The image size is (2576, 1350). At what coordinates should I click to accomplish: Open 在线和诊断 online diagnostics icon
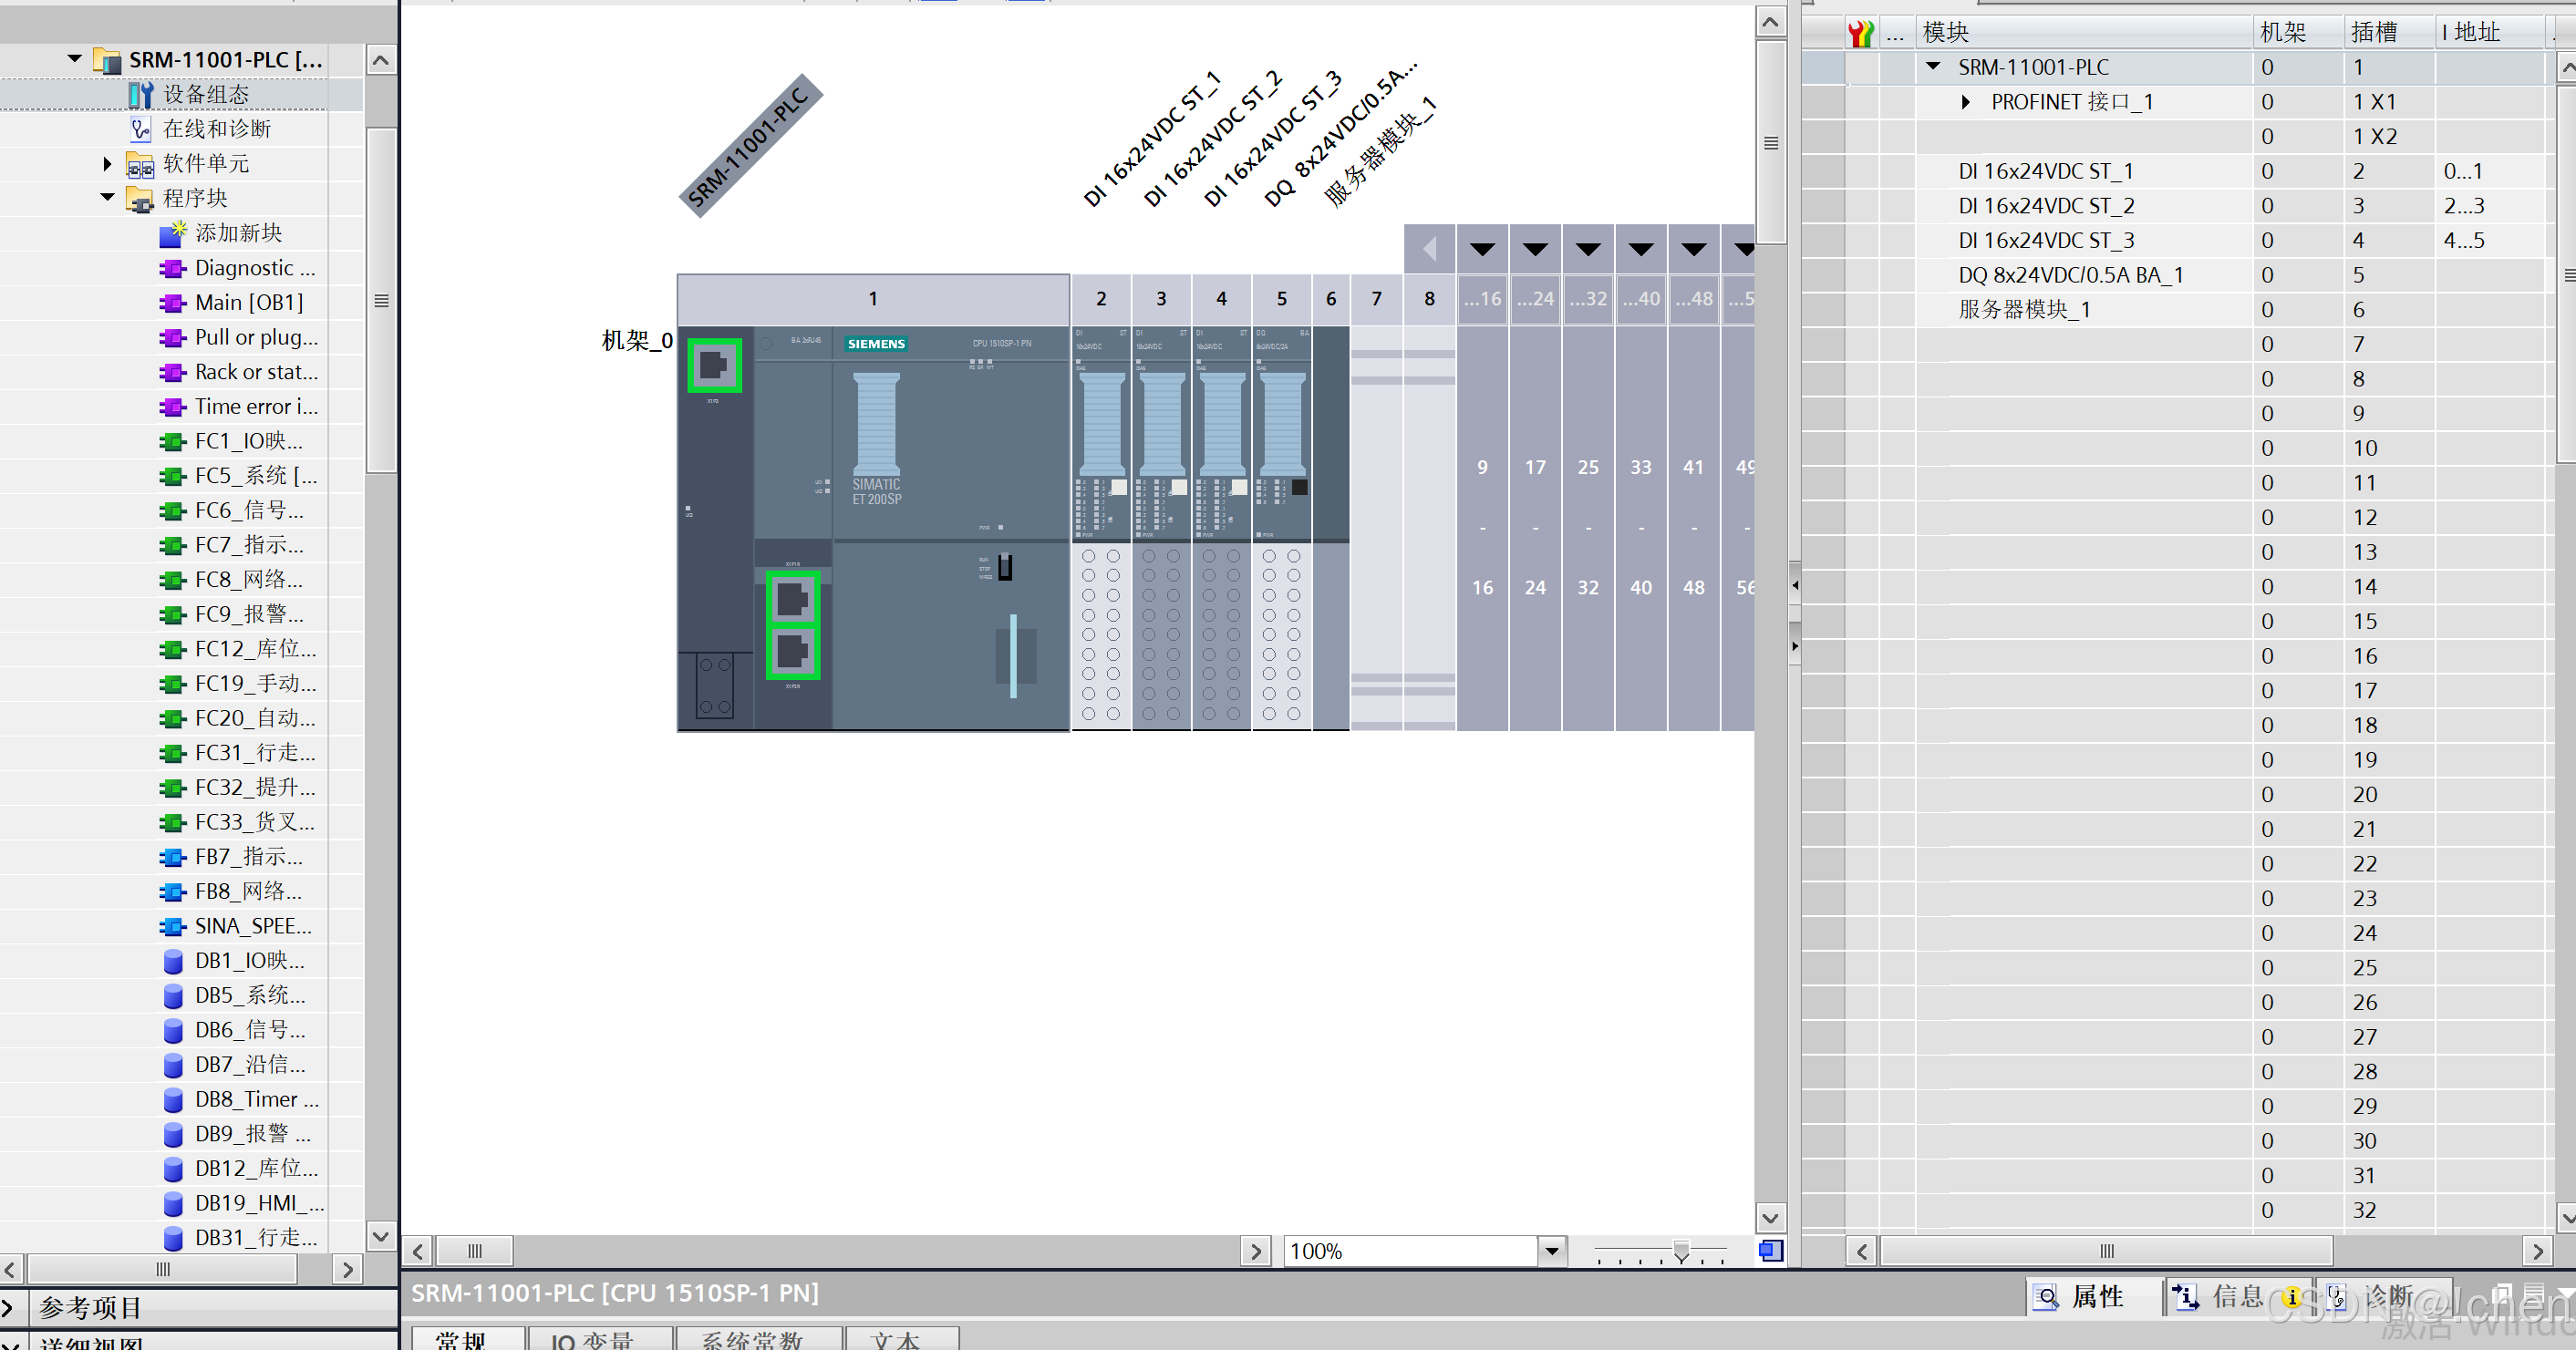pos(140,129)
